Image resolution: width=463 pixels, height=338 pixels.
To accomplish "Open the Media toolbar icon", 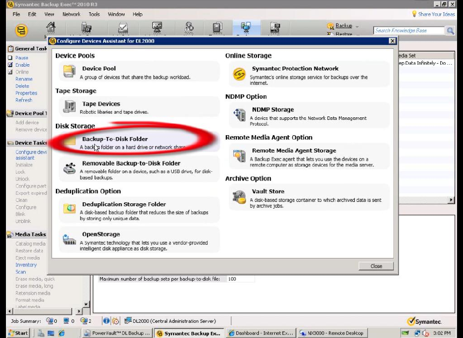I will click(x=275, y=28).
